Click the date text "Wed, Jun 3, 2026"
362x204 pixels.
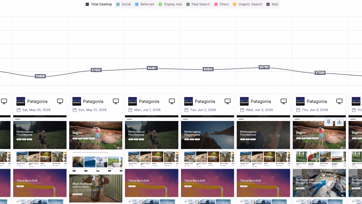pos(259,110)
